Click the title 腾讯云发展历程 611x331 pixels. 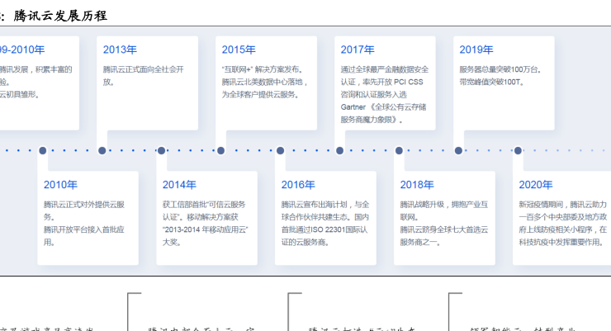(60, 16)
